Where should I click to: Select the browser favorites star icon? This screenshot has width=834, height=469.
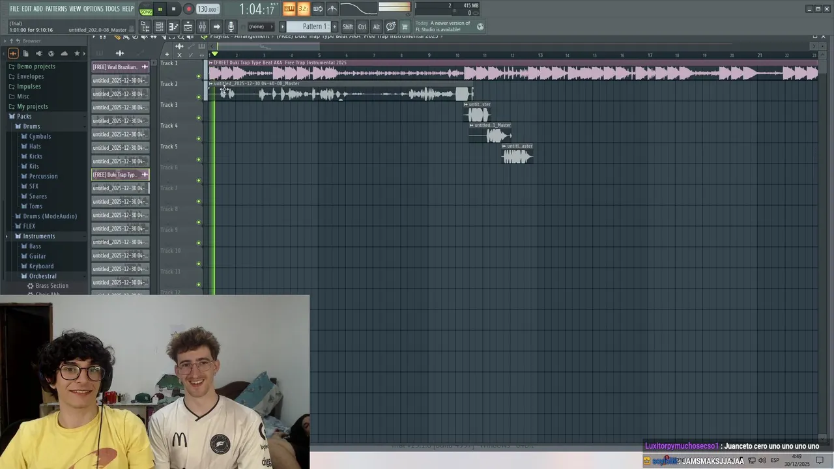77,53
